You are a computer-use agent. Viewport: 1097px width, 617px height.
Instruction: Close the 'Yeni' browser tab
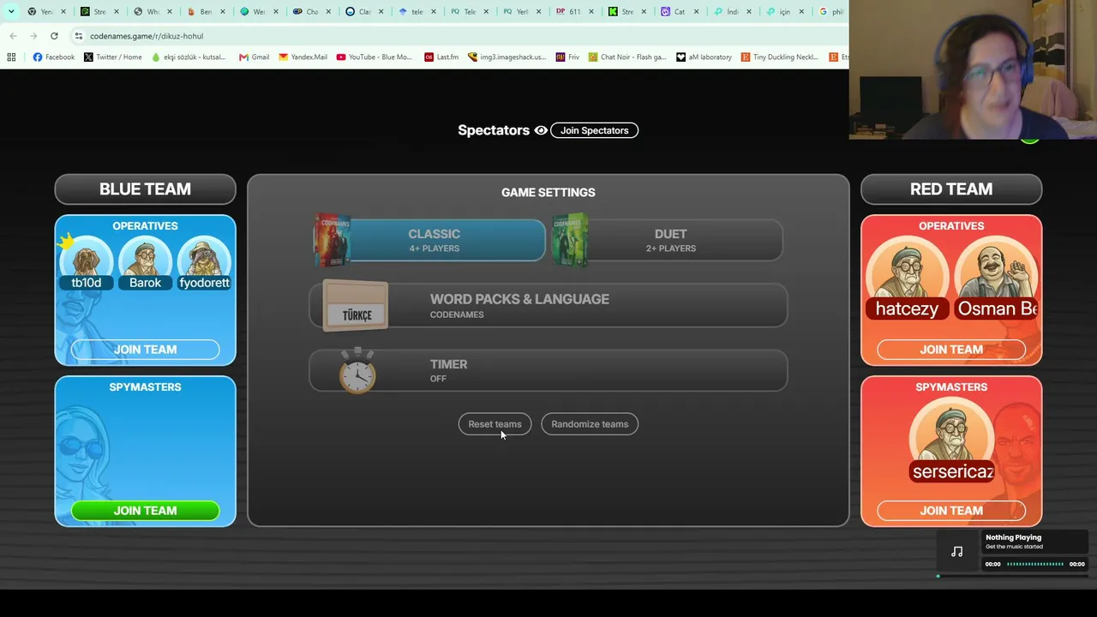pyautogui.click(x=63, y=12)
